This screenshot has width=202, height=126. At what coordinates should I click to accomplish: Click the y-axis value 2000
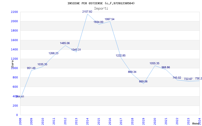coord(14,21)
